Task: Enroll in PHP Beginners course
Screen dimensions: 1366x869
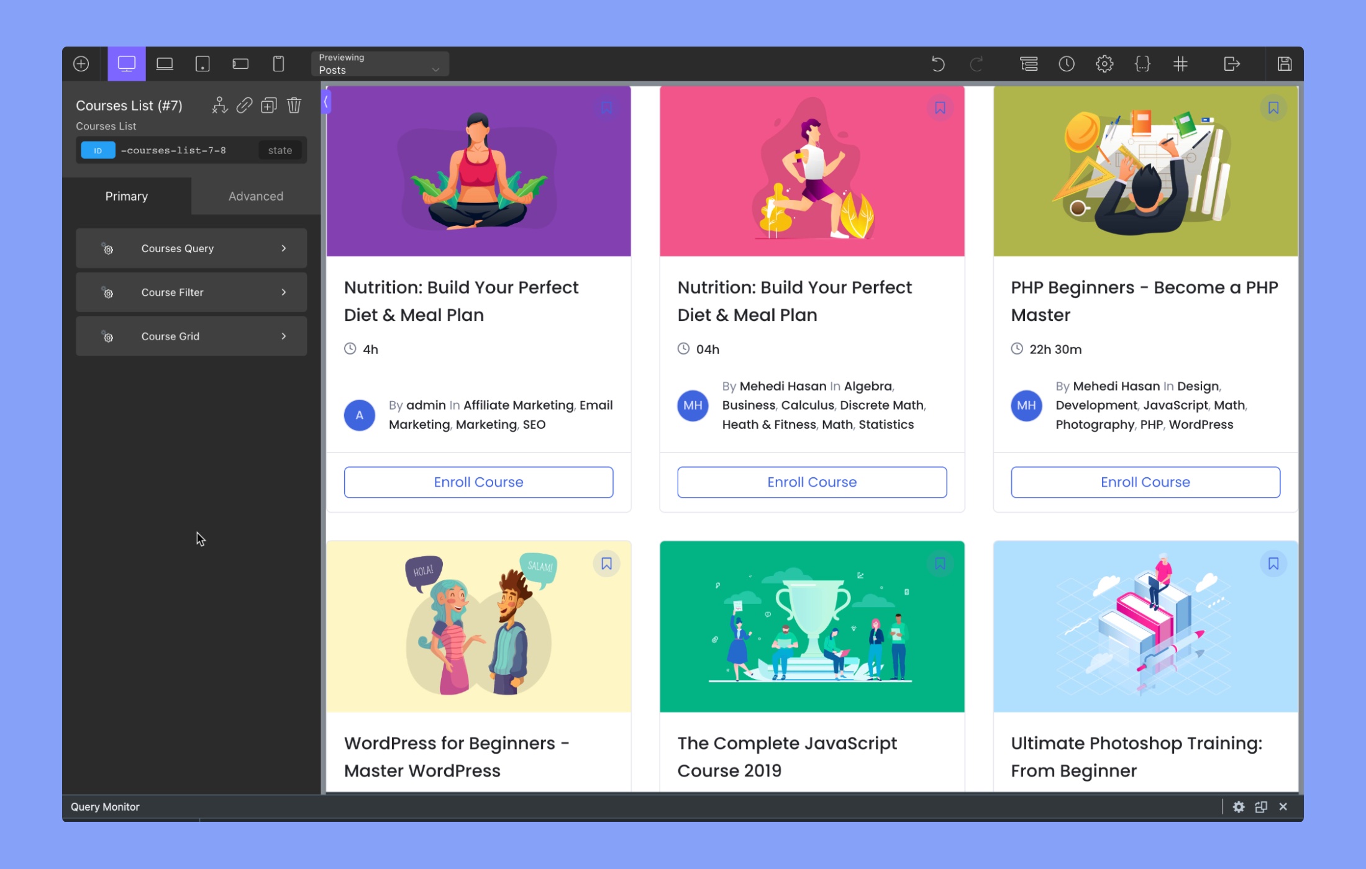Action: click(x=1145, y=482)
